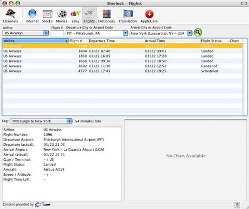Click New York - La Guardia Airport (LGA) text
Image resolution: width=249 pixels, height=209 pixels.
pos(74,149)
